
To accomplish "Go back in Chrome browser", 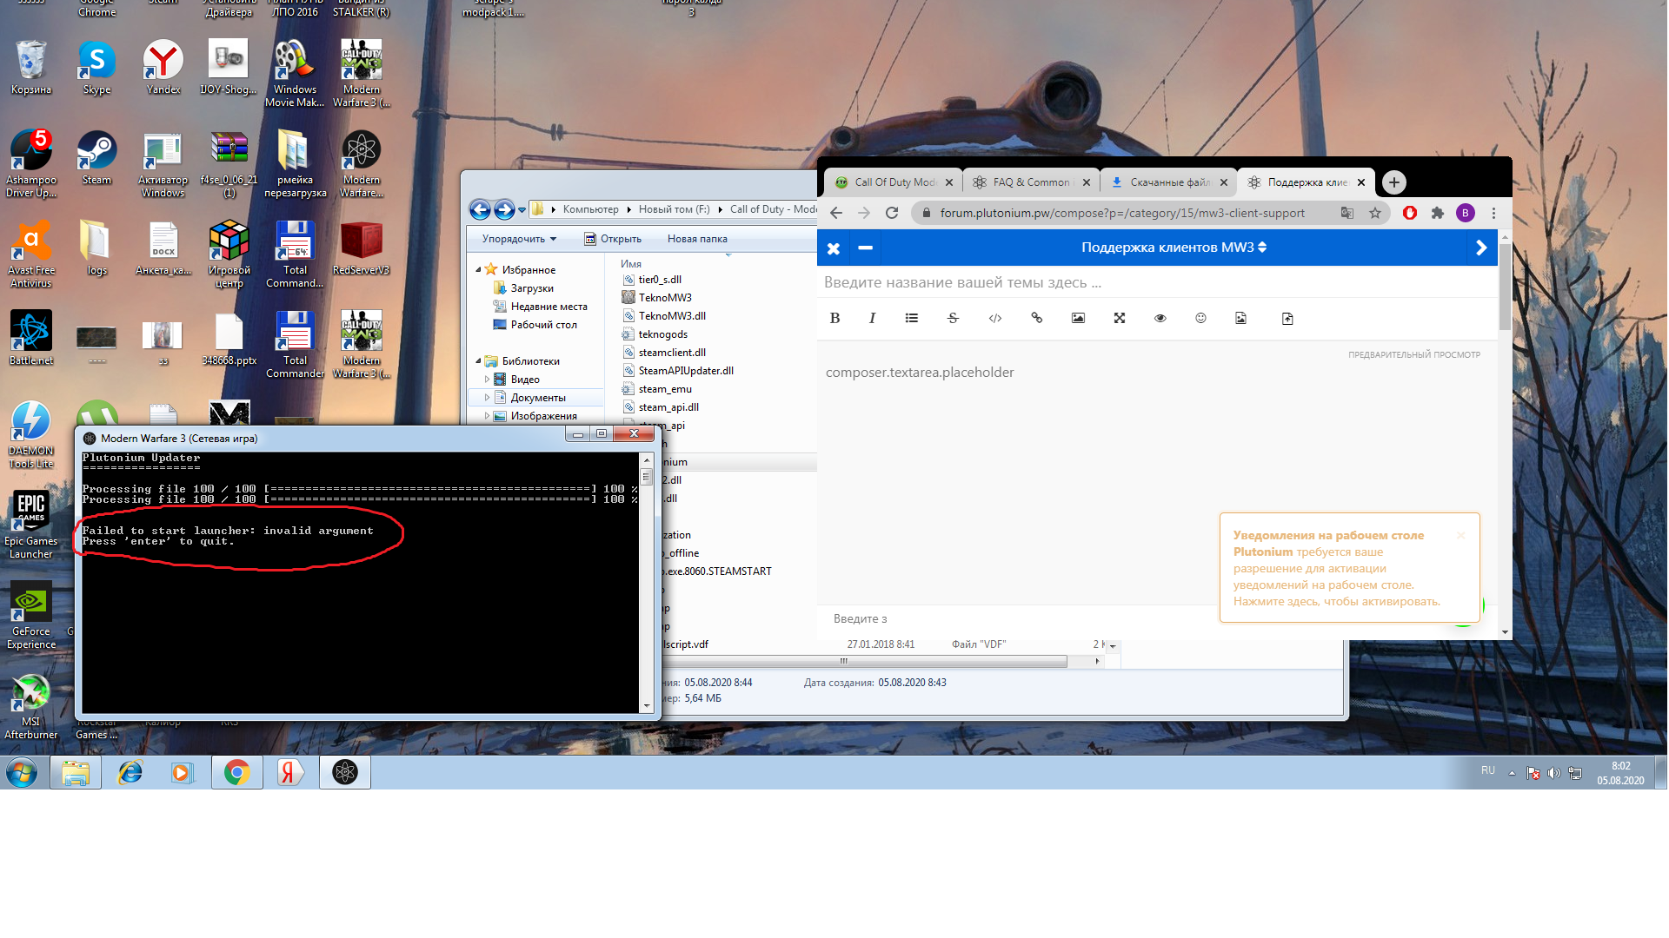I will pyautogui.click(x=836, y=213).
